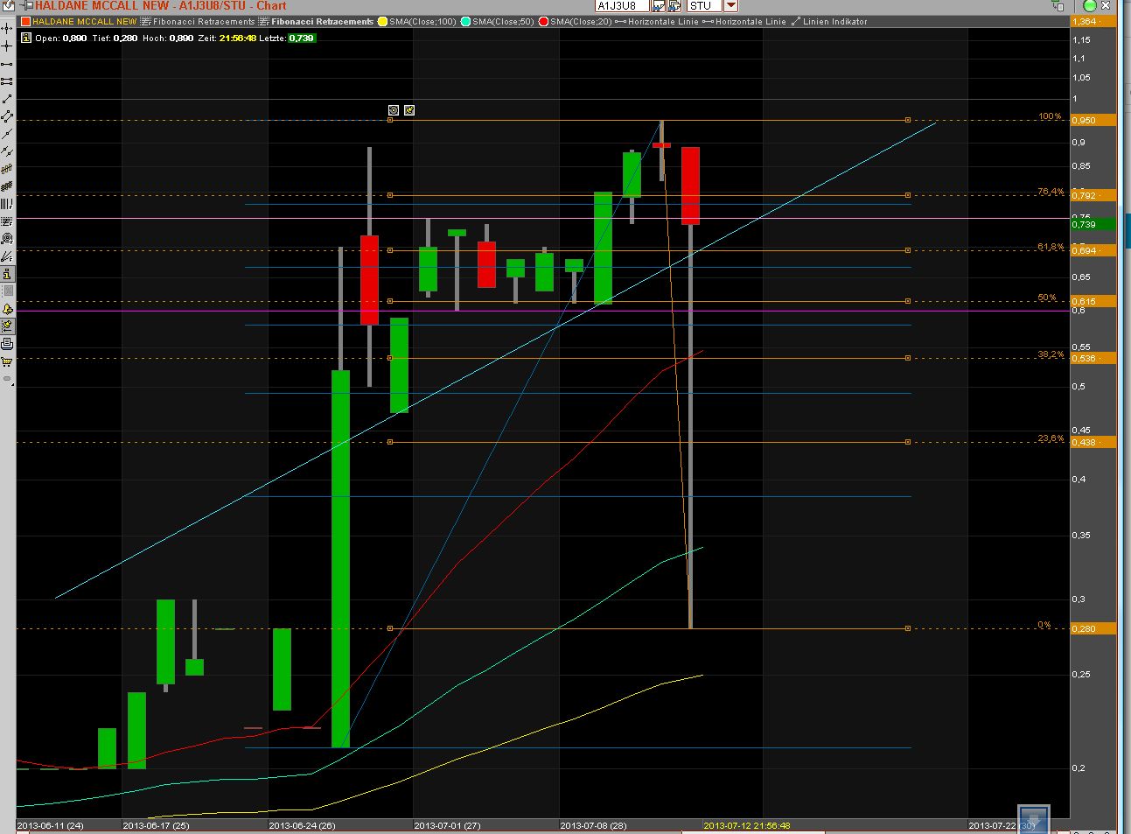Viewport: 1131px width, 834px height.
Task: Pick the Fibonacci time zones tool
Action: click(7, 204)
